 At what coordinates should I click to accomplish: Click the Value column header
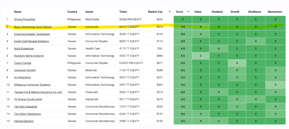[x=198, y=12]
